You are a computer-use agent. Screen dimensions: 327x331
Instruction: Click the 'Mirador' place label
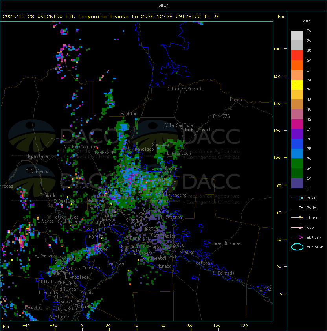(x=165, y=266)
